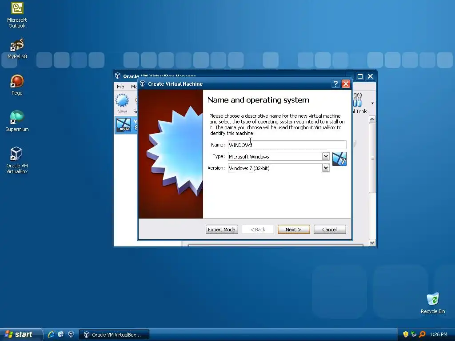455x341 pixels.
Task: Click the scroll up arrow in VirtualBox Manager
Action: pyautogui.click(x=372, y=119)
